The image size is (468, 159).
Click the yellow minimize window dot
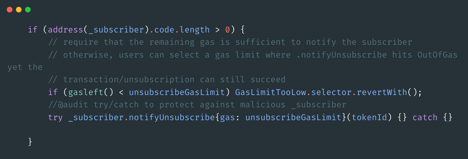[x=19, y=10]
